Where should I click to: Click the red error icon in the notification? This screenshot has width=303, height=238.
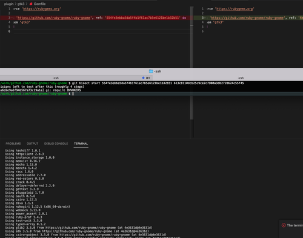point(284,225)
